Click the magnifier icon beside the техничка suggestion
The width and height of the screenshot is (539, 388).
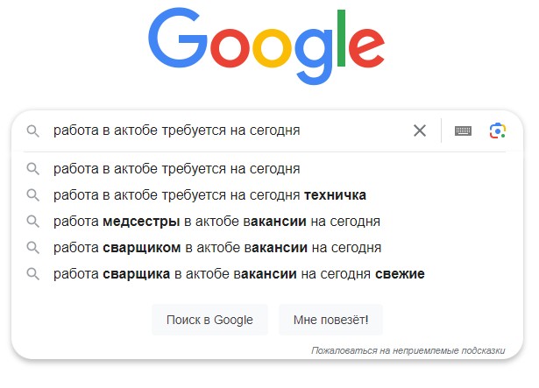coord(32,194)
